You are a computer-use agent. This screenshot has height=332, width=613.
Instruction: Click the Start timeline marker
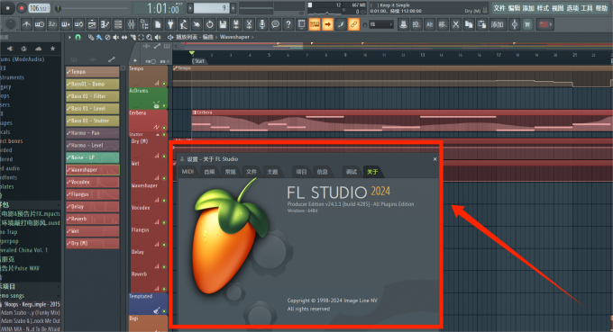coord(199,61)
